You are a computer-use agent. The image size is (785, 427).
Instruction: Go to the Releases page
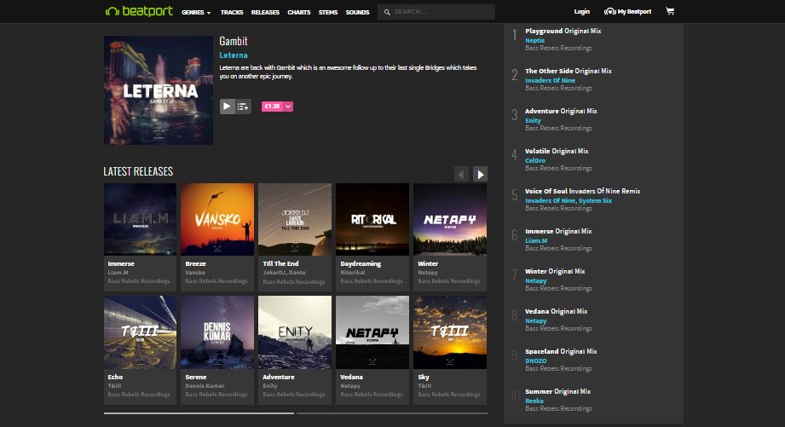pos(265,12)
